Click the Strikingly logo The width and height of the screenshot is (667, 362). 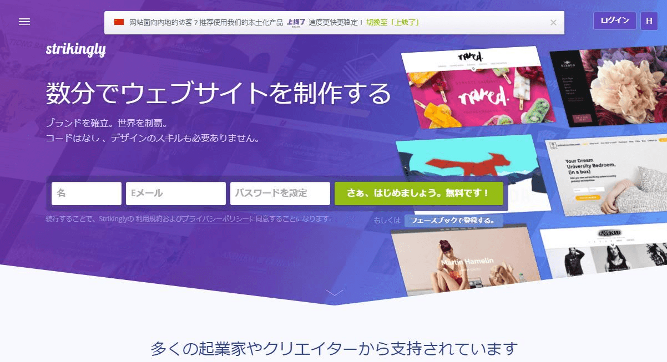pos(77,49)
